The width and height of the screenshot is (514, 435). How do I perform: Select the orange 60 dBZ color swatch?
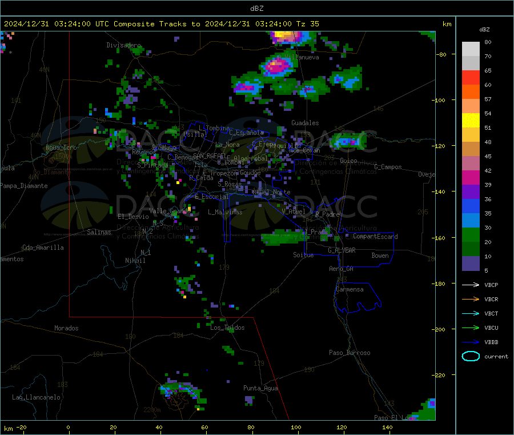pos(471,92)
